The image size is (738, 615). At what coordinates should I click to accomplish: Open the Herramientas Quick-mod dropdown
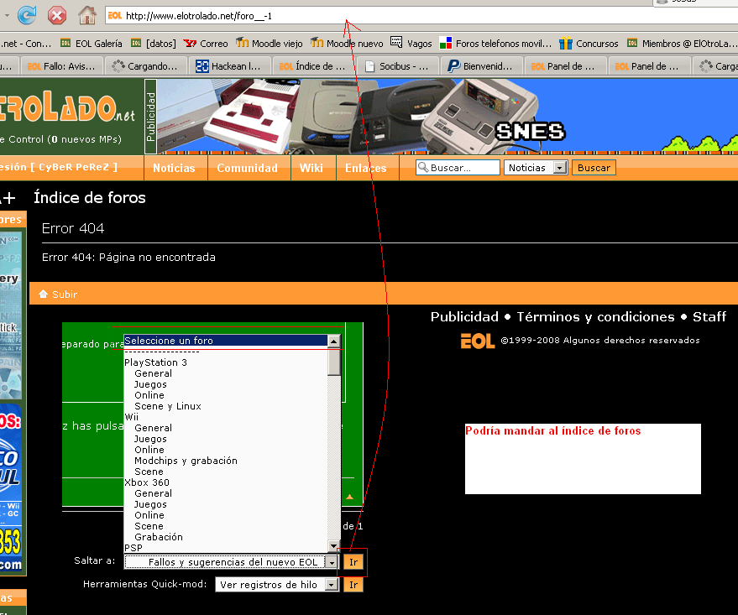click(277, 585)
